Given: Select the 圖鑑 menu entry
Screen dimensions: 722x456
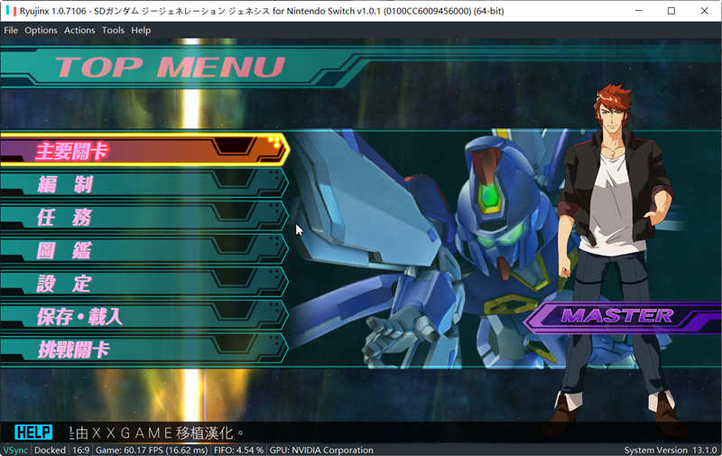Looking at the screenshot, I should [144, 250].
